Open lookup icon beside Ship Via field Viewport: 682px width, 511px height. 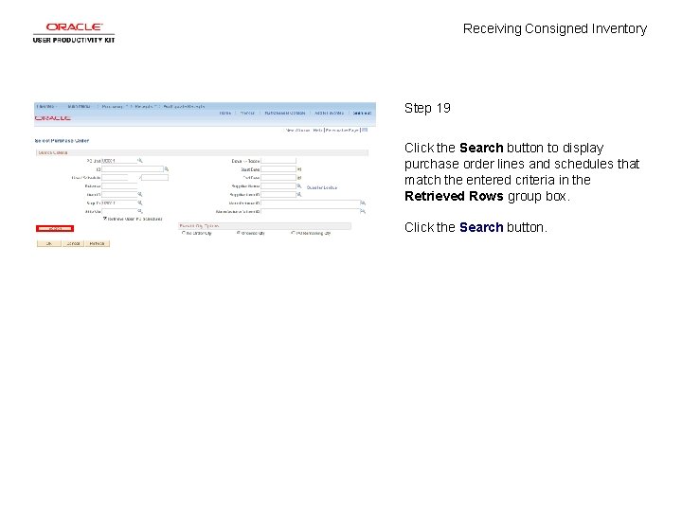click(x=140, y=211)
